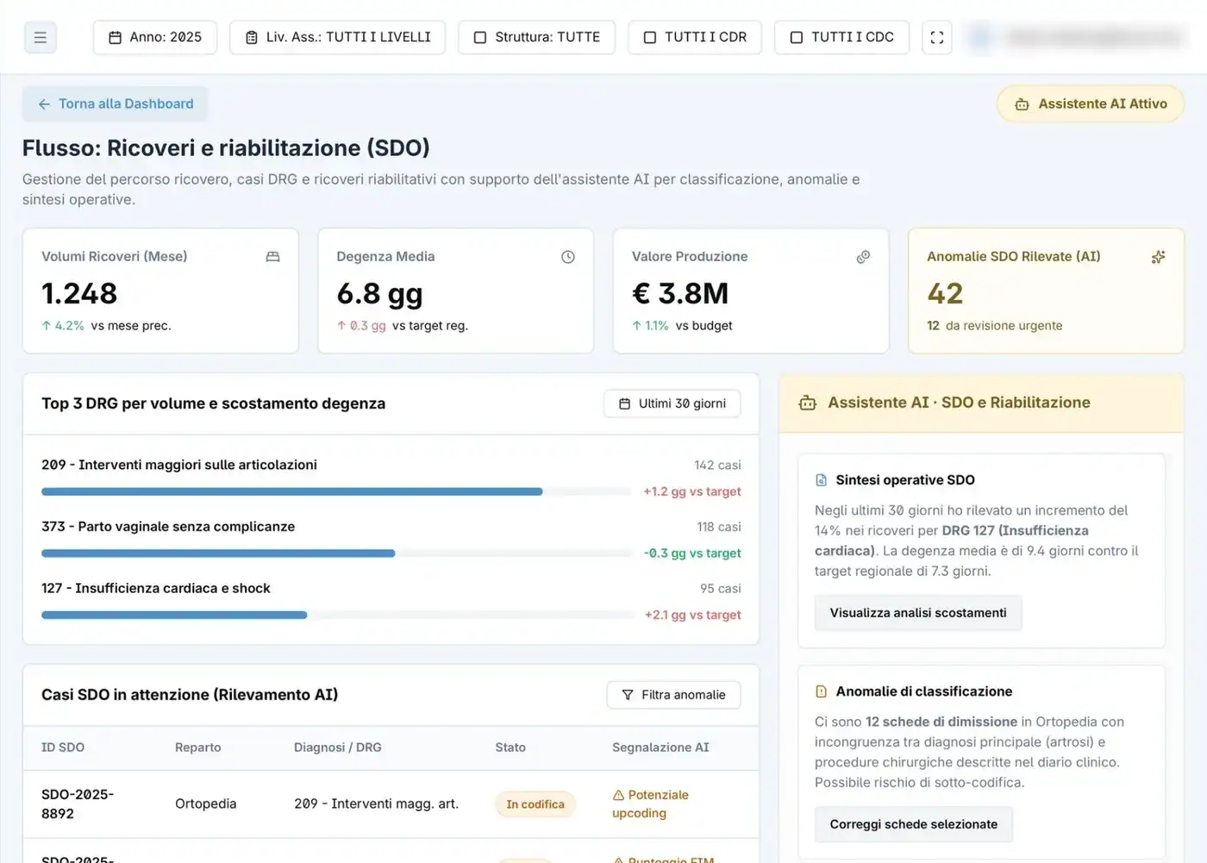
Task: Open the Anno: 2025 year selector
Action: click(x=155, y=37)
